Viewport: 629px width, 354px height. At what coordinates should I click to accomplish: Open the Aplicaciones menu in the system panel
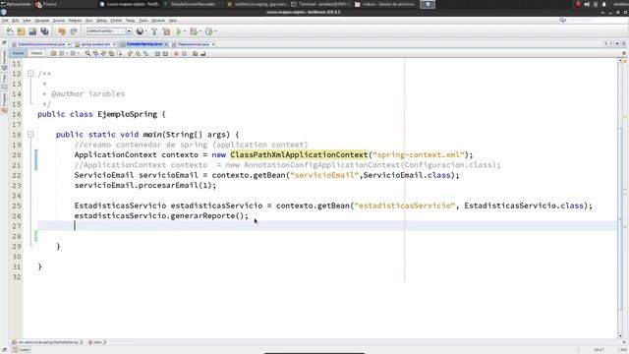pyautogui.click(x=16, y=4)
